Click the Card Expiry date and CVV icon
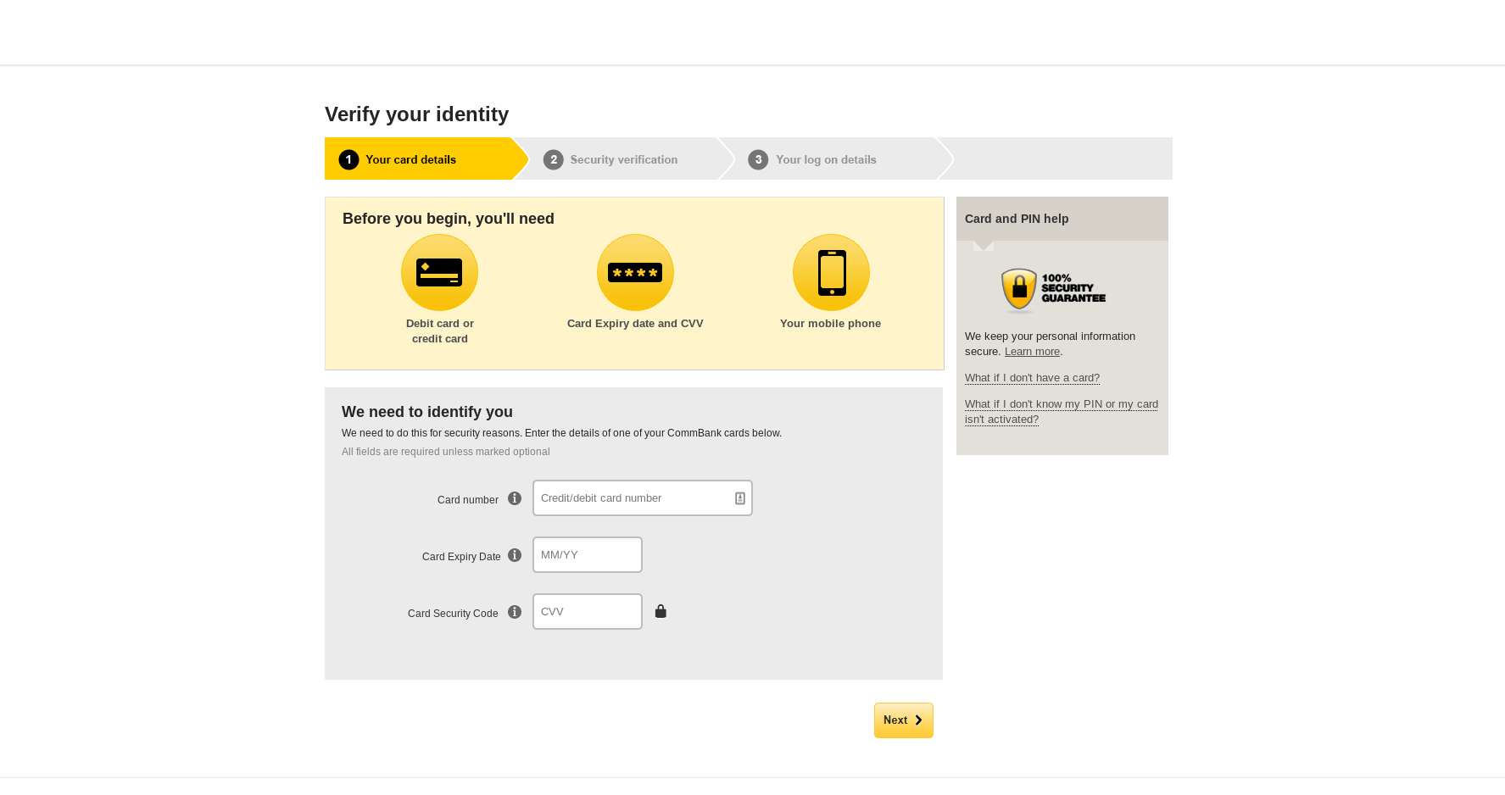Screen dimensions: 1505x795 coord(634,272)
